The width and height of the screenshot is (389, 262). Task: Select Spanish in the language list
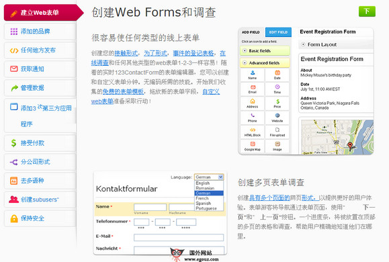click(x=209, y=203)
